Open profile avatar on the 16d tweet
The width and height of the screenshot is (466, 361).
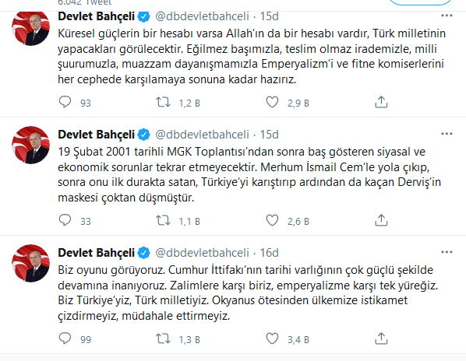point(30,263)
